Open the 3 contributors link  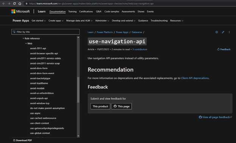[x=140, y=49]
